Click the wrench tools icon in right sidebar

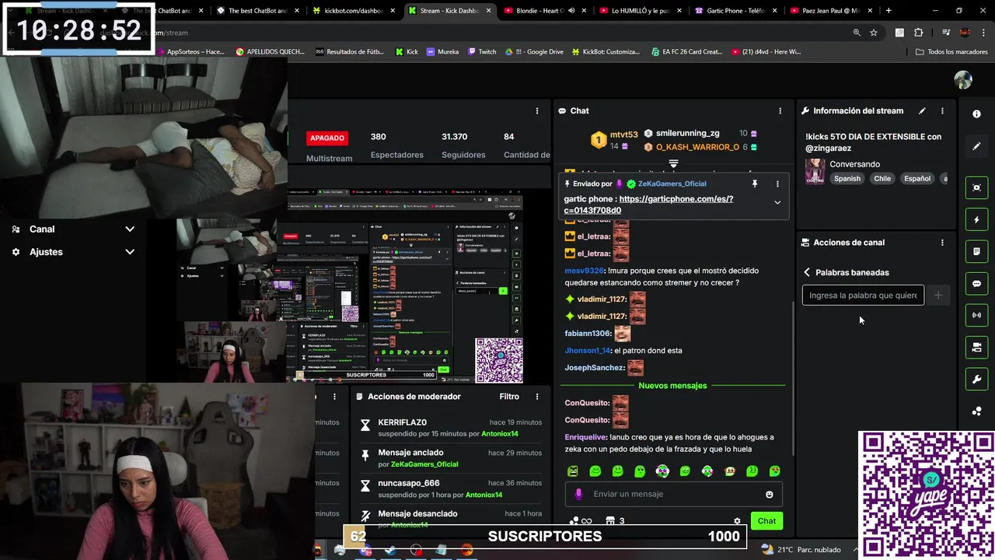point(976,379)
